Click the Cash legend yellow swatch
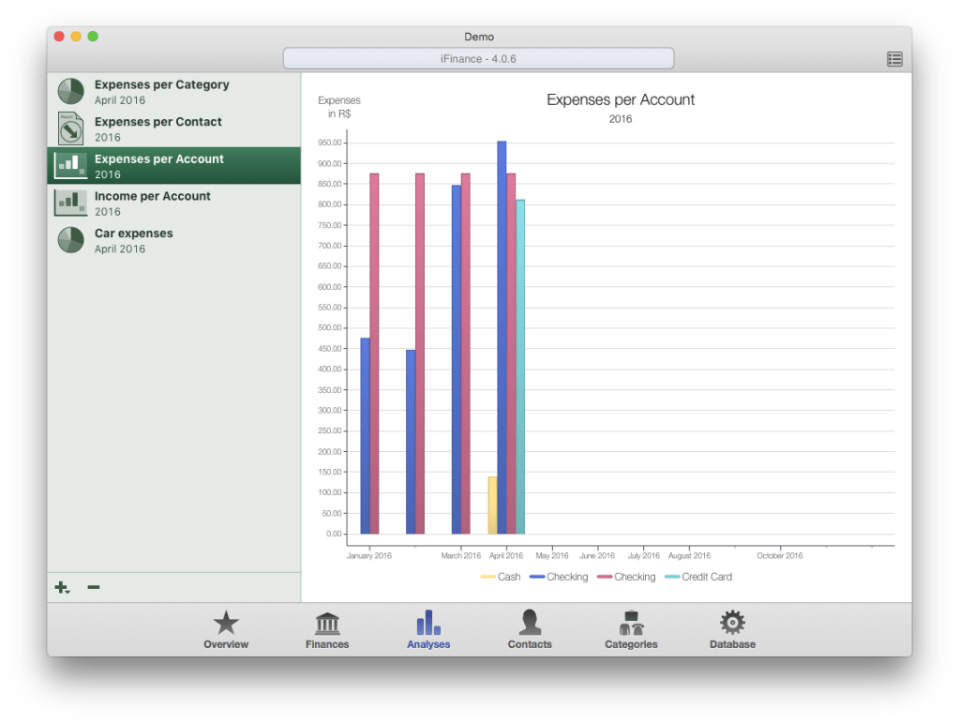 point(487,577)
